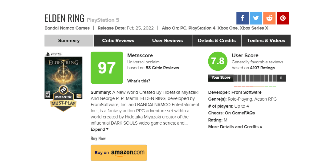The height and width of the screenshot is (163, 314).
Task: Share page via Reddit icon
Action: [269, 18]
